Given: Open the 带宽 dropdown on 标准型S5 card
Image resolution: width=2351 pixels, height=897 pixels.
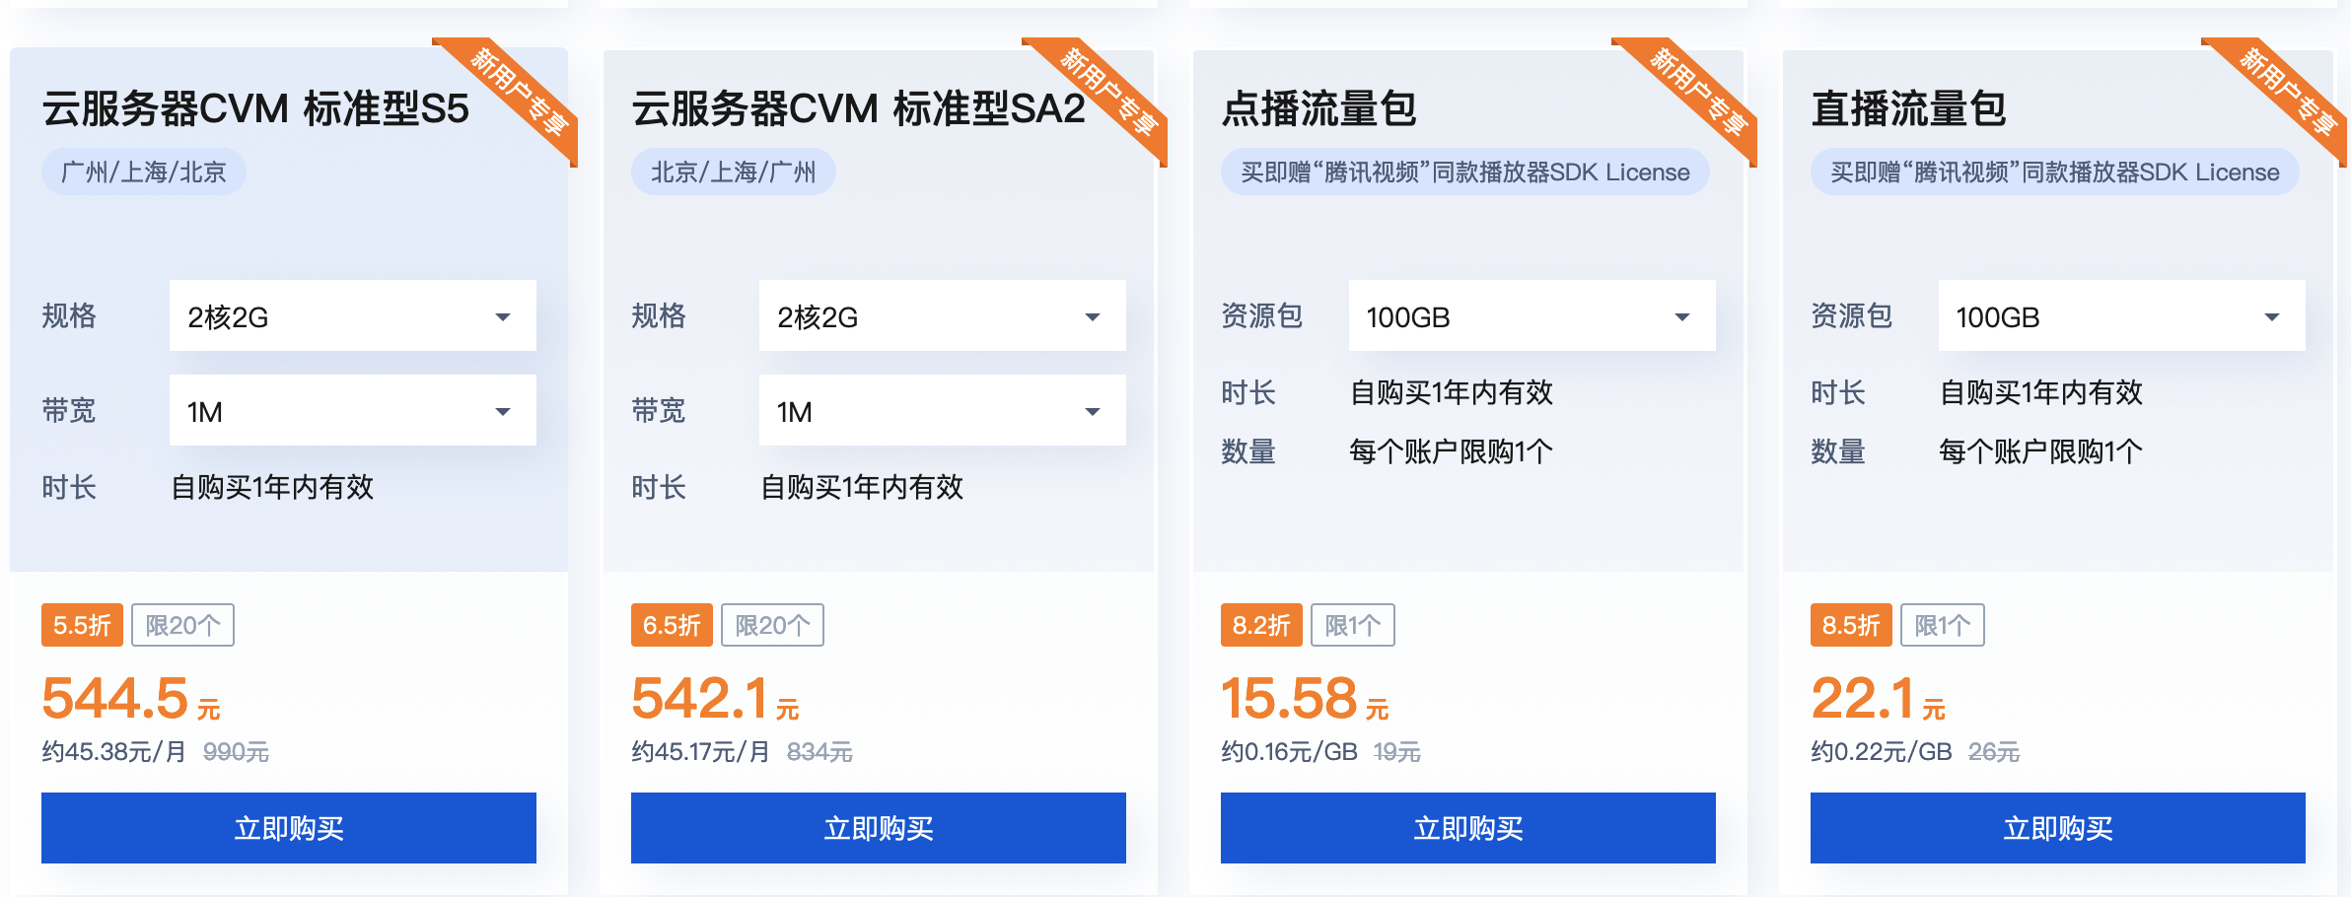Looking at the screenshot, I should coord(350,409).
